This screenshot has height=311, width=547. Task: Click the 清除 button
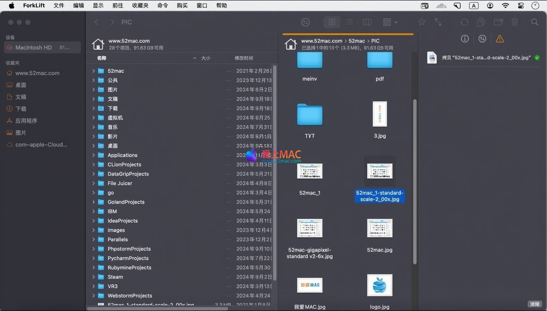[535, 304]
